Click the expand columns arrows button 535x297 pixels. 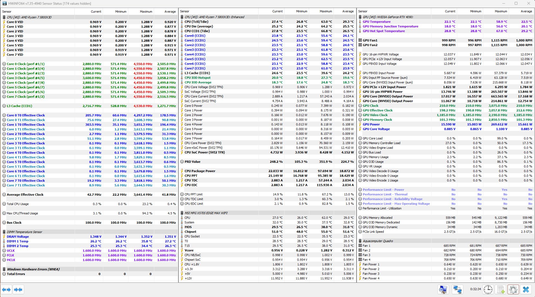coord(6,290)
